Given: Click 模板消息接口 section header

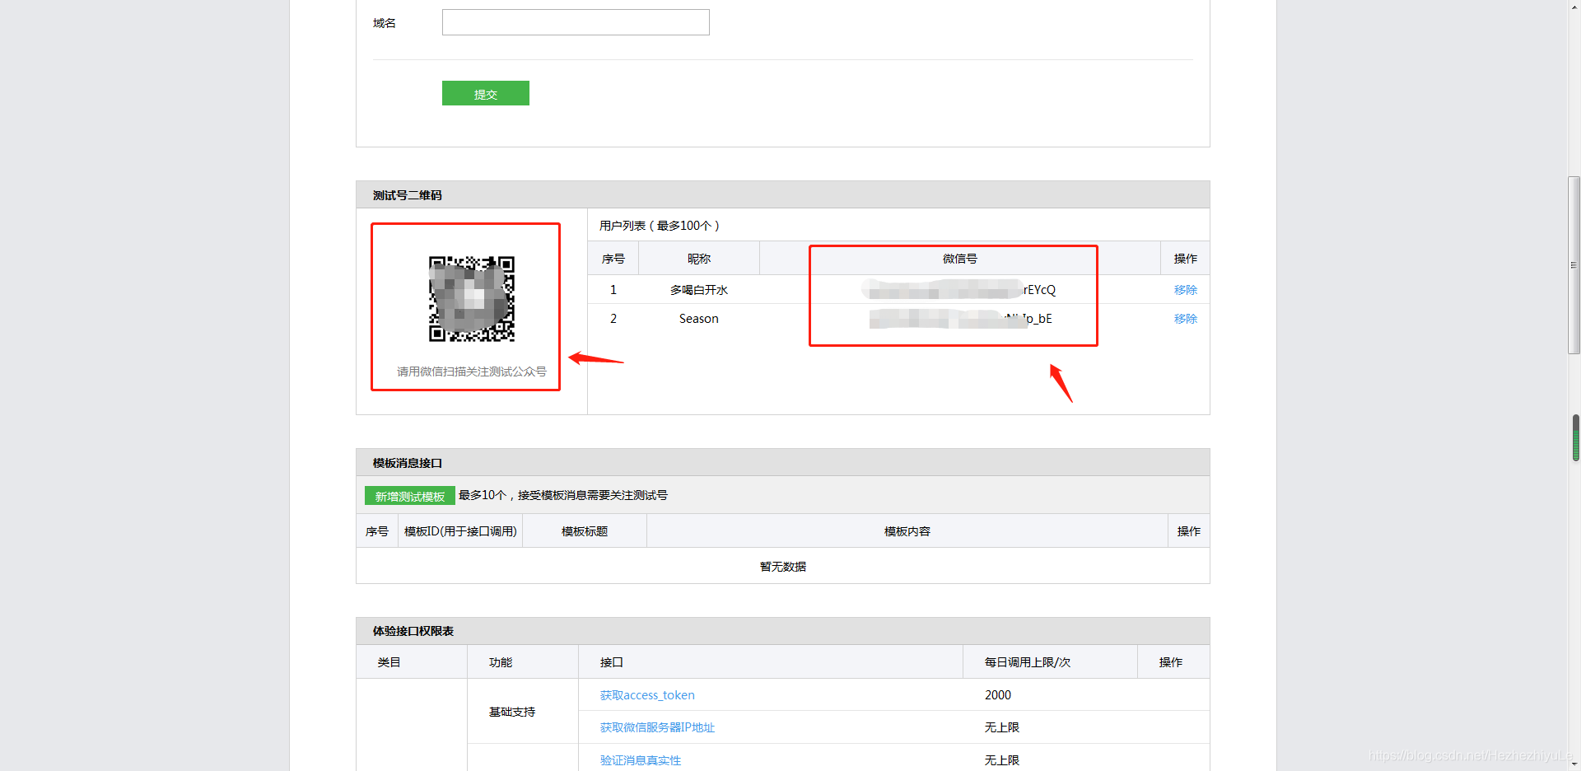Looking at the screenshot, I should [782, 462].
